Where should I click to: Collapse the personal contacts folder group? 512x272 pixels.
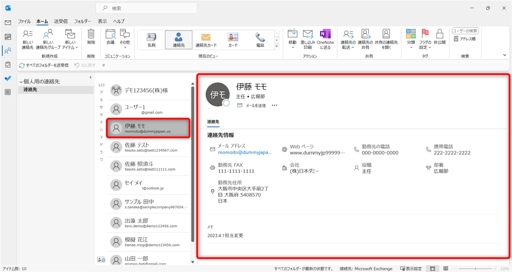(21, 82)
